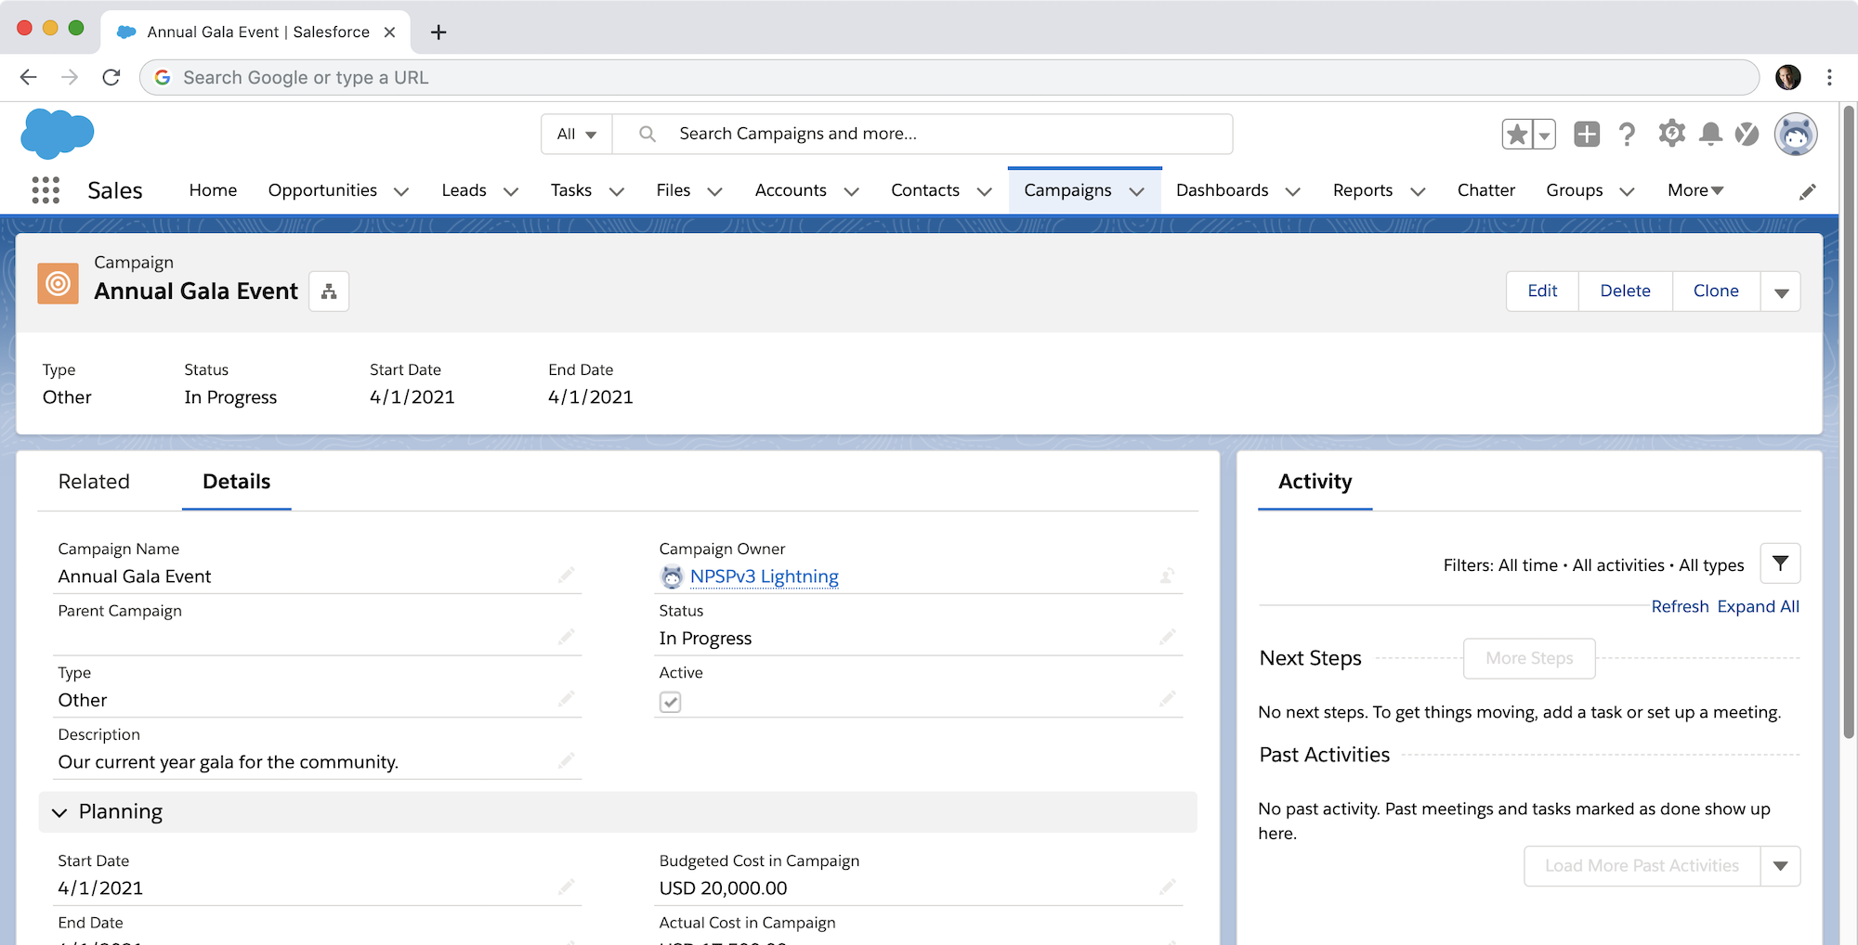
Task: Click the Clone button
Action: point(1716,291)
